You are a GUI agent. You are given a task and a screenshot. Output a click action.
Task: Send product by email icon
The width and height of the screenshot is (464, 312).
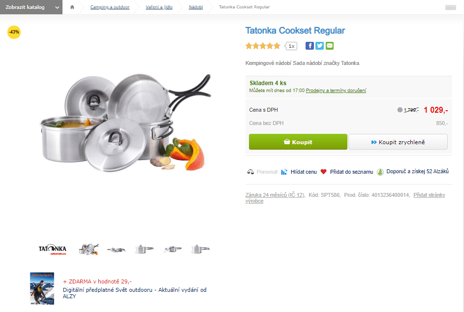point(330,46)
